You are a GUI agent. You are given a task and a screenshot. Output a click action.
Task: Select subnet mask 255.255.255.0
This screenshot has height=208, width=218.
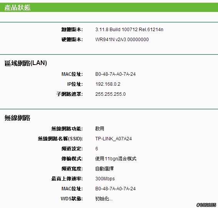coord(110,94)
